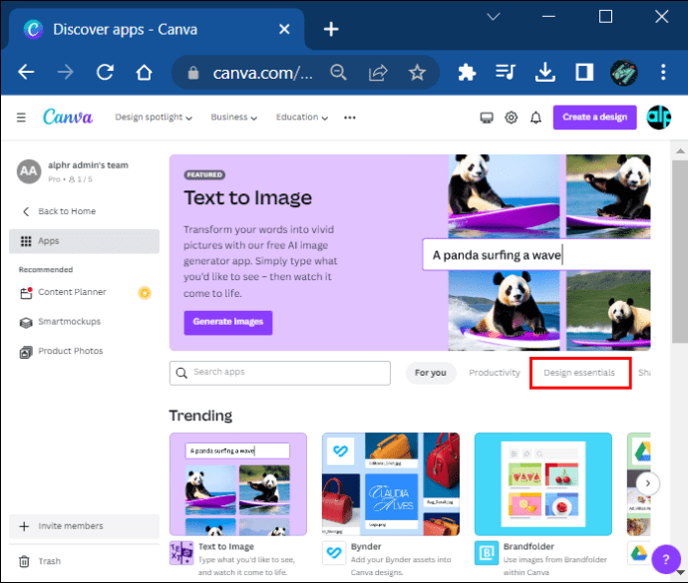The width and height of the screenshot is (688, 583).
Task: Select the Productivity tab
Action: [x=495, y=373]
